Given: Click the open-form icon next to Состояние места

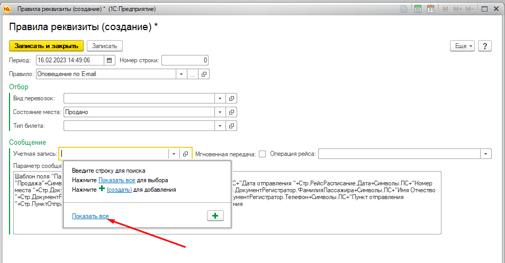Looking at the screenshot, I should [x=231, y=112].
